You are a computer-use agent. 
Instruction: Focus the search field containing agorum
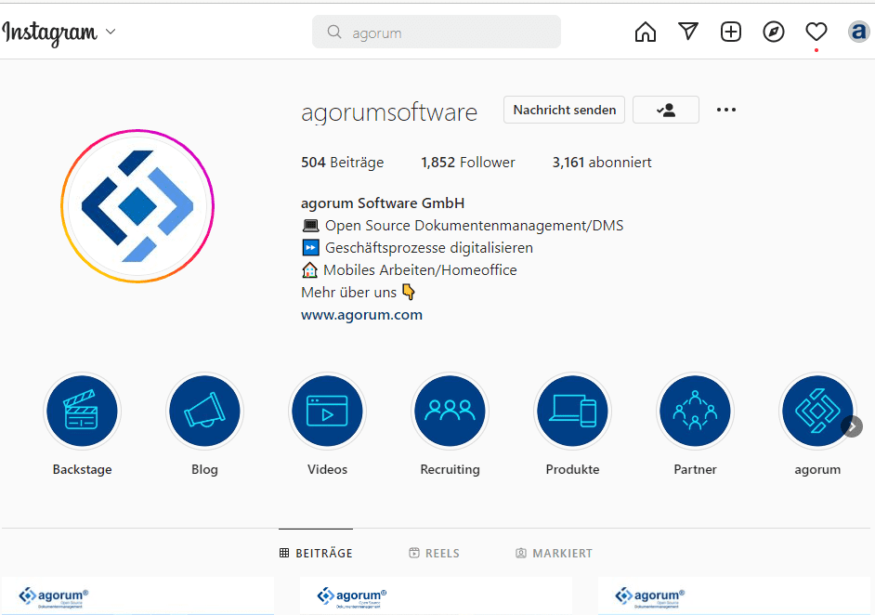click(x=437, y=32)
